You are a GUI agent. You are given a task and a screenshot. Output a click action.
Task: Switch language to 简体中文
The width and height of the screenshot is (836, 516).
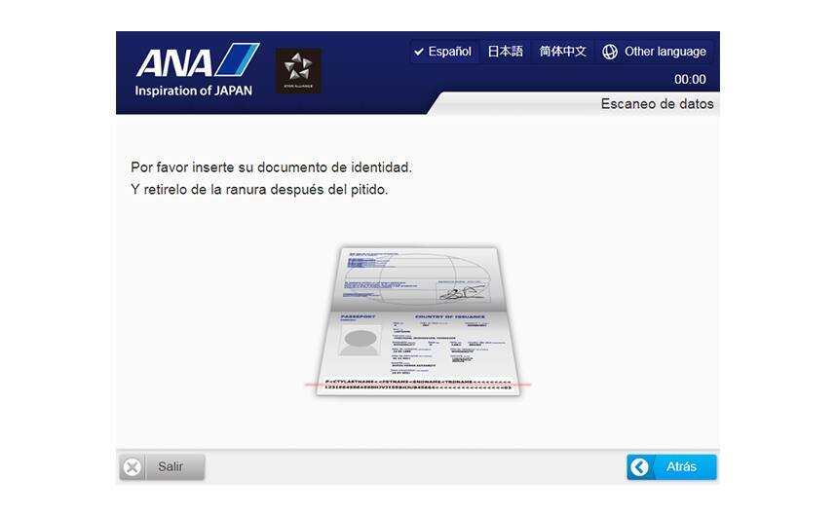click(562, 52)
